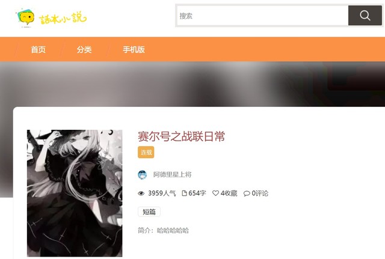Screen dimensions: 385x259
Task: Open the 0评论 comments link
Action: click(260, 193)
